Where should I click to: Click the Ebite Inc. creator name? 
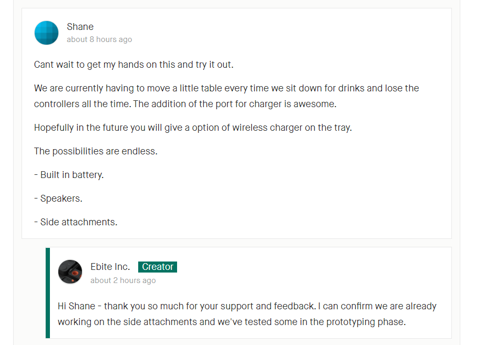110,267
